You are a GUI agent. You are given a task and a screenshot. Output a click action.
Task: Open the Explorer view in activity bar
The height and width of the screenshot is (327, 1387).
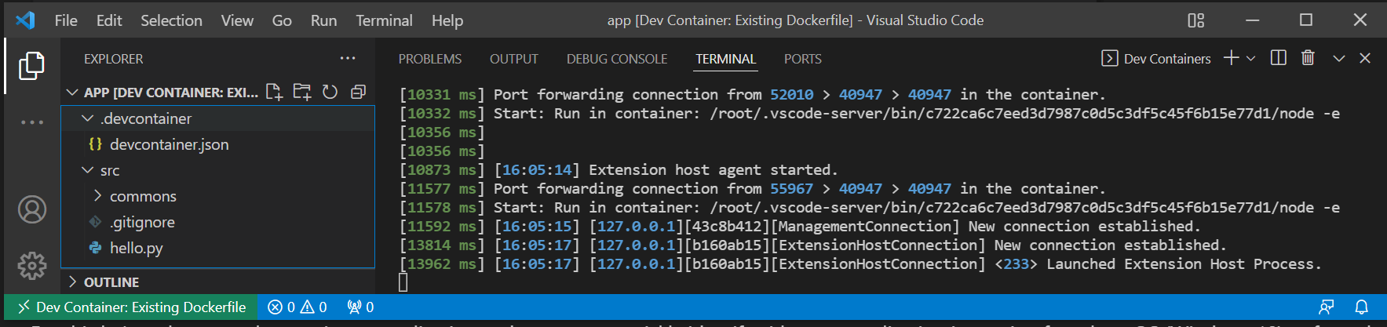tap(31, 66)
